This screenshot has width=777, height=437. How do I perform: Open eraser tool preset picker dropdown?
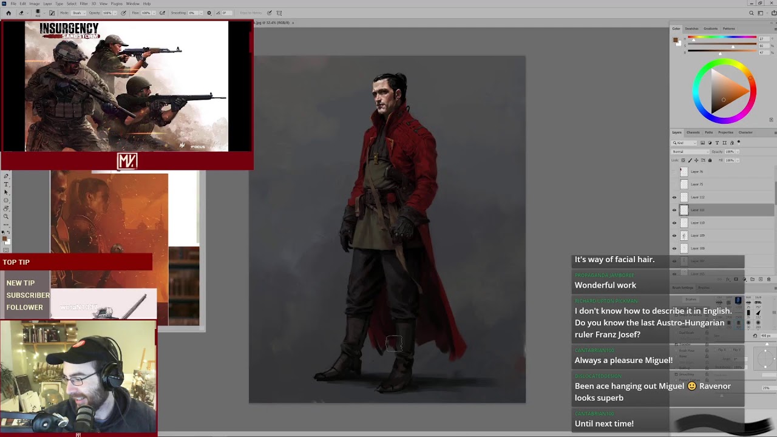coord(27,13)
